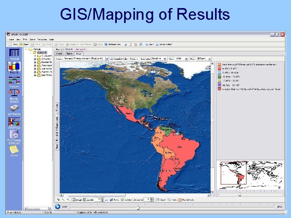291x218 pixels.
Task: Open the Scenario dropdown showing Baseline
Action: click(165, 59)
